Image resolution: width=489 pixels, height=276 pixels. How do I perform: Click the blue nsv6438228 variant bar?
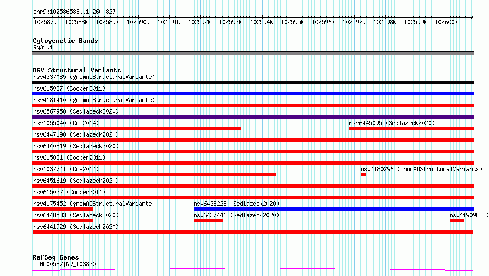point(334,209)
